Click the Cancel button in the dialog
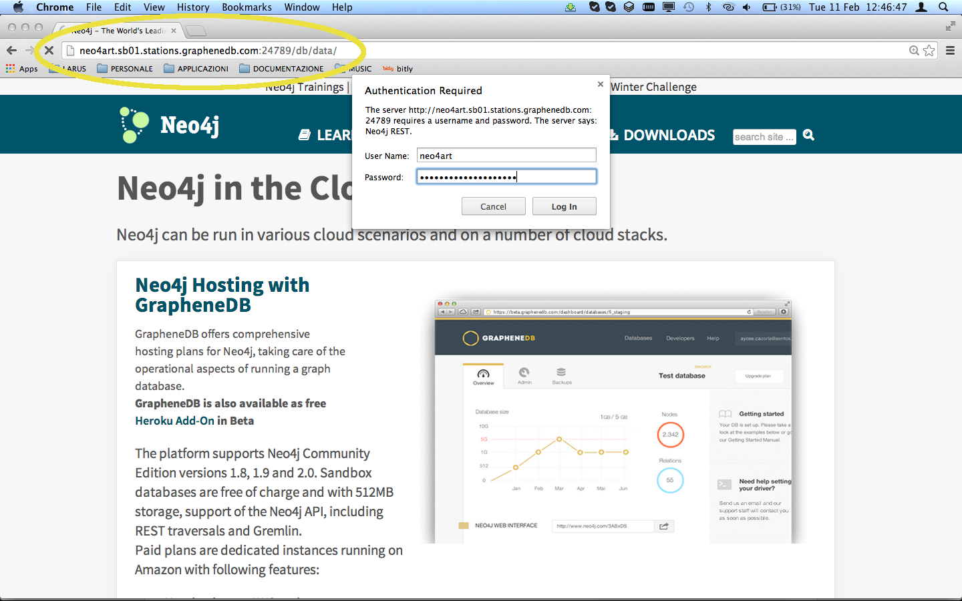 point(494,206)
